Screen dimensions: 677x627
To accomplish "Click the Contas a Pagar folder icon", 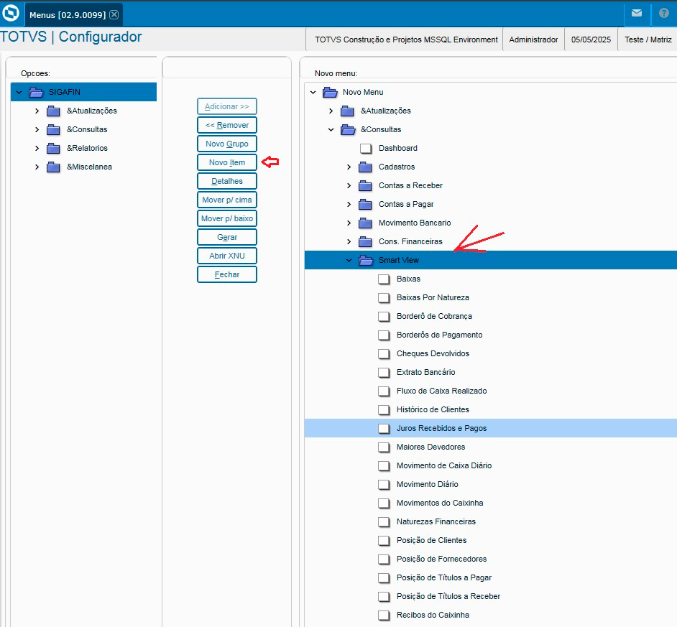I will 365,204.
